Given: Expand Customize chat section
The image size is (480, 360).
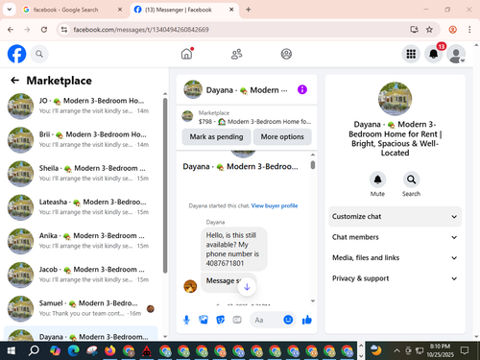Looking at the screenshot, I should [x=395, y=217].
